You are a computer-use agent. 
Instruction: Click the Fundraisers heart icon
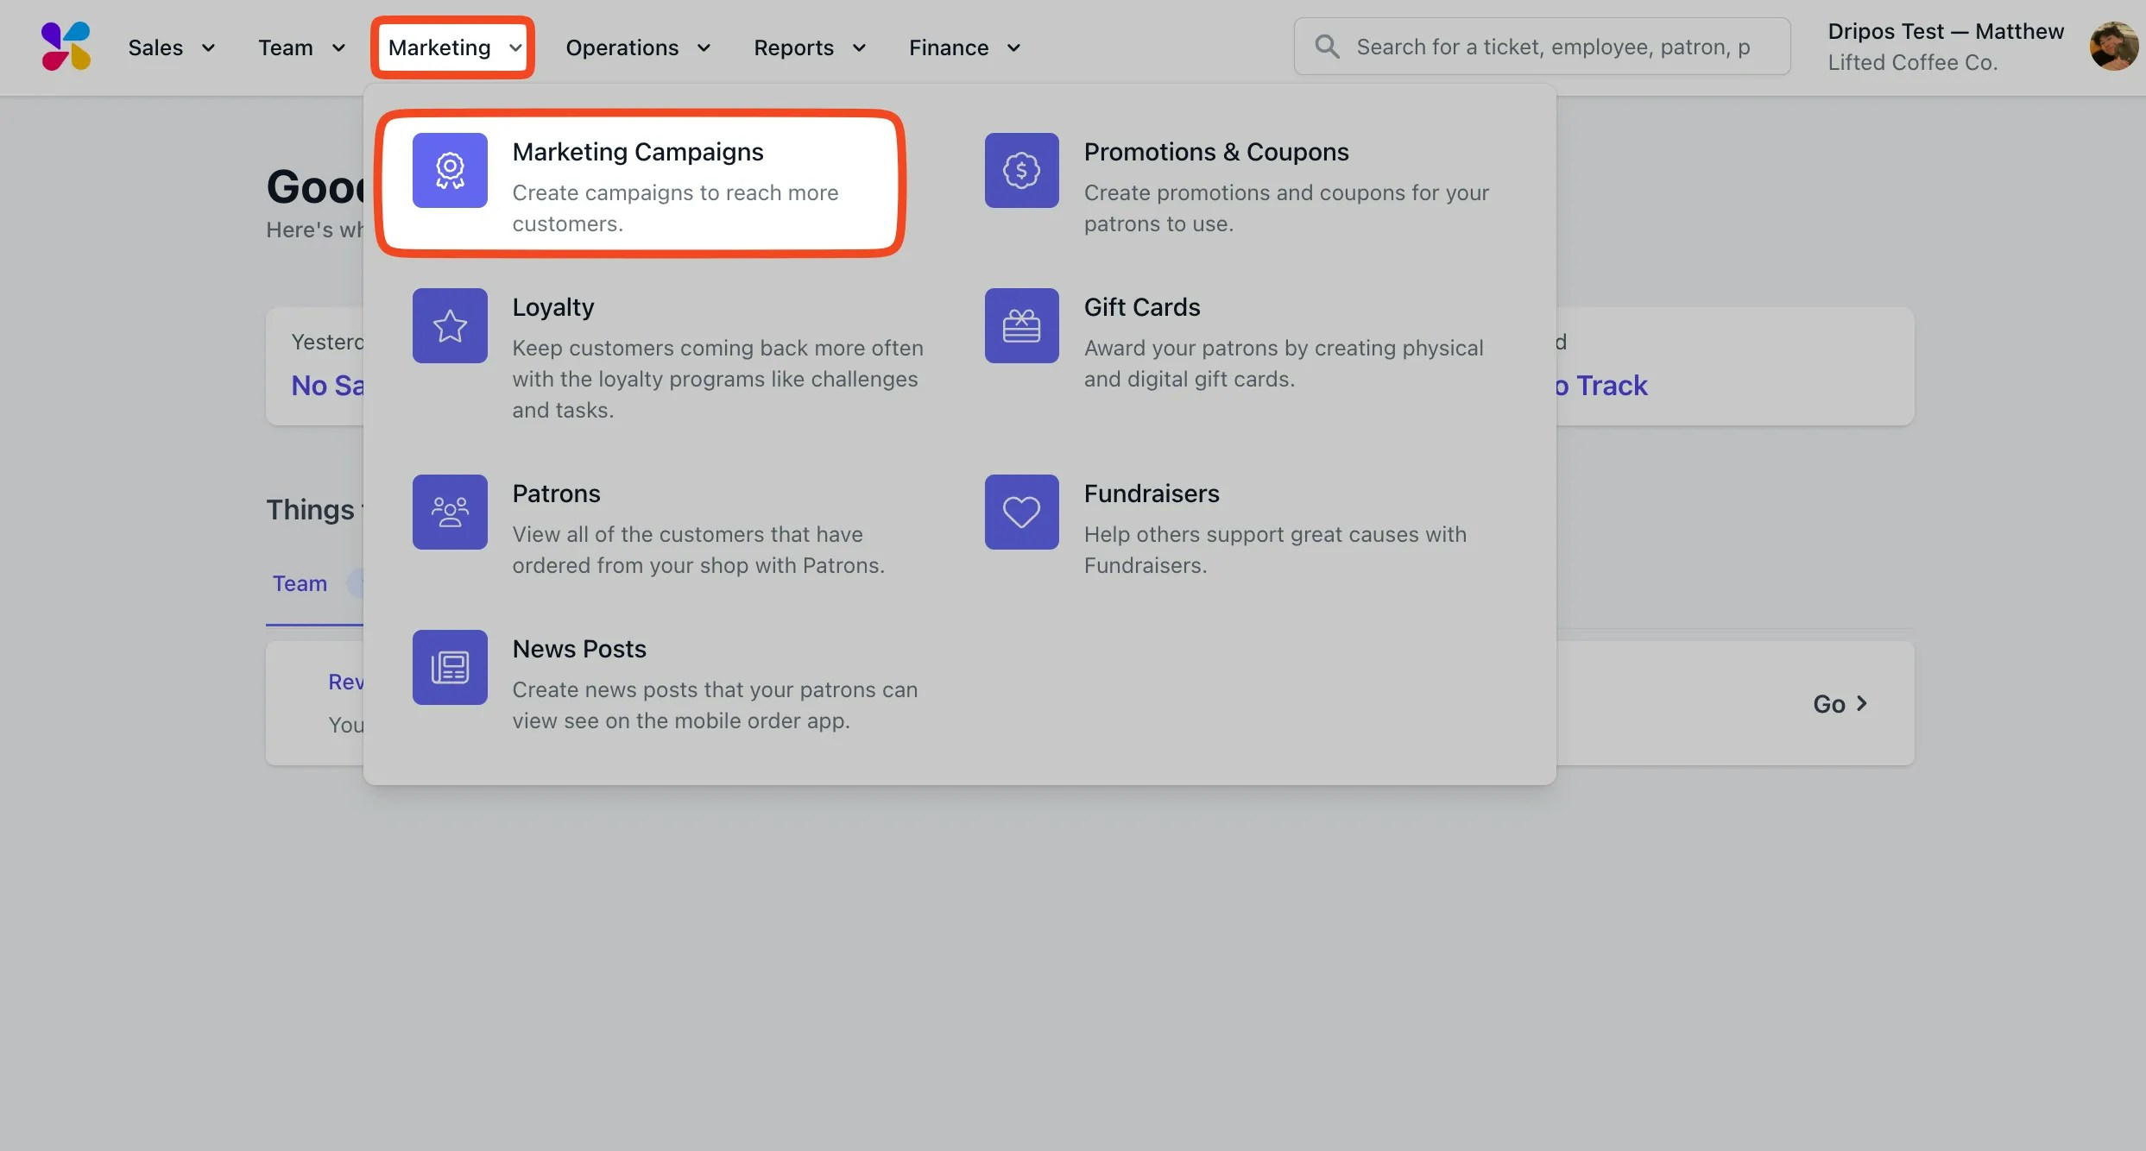[1021, 512]
